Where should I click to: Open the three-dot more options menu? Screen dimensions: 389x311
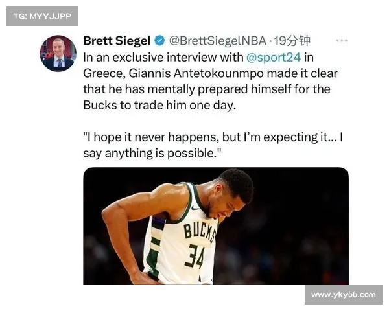[342, 41]
